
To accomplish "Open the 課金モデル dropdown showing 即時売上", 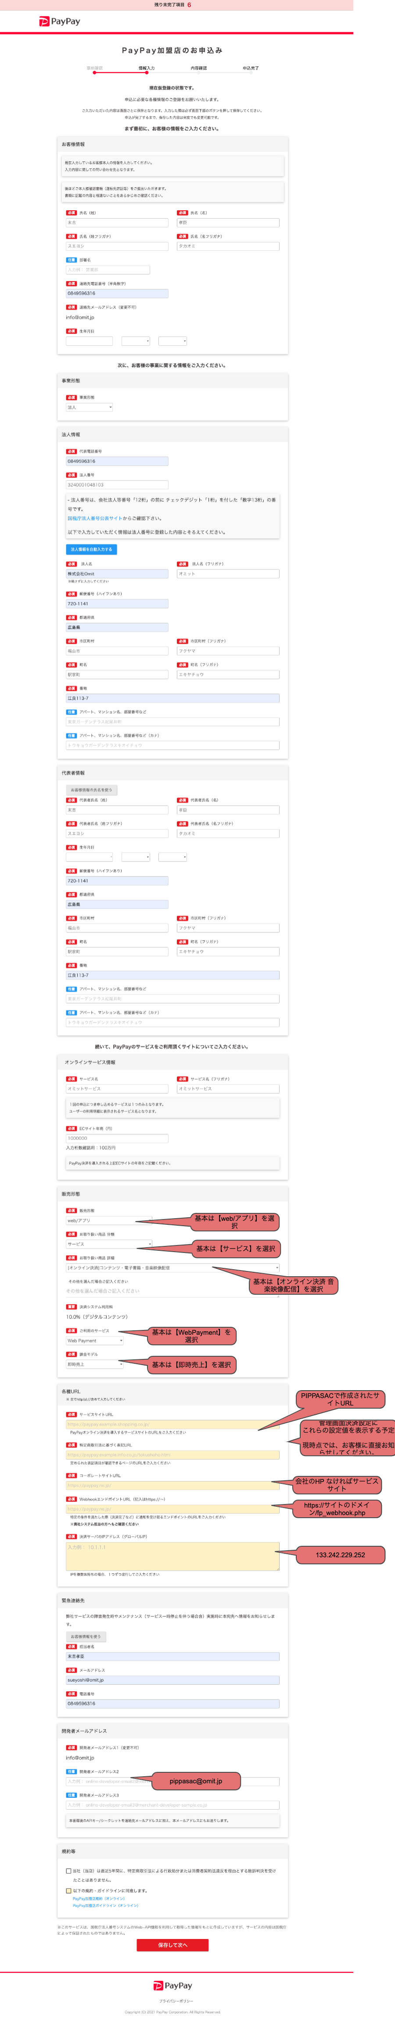I will click(95, 1364).
